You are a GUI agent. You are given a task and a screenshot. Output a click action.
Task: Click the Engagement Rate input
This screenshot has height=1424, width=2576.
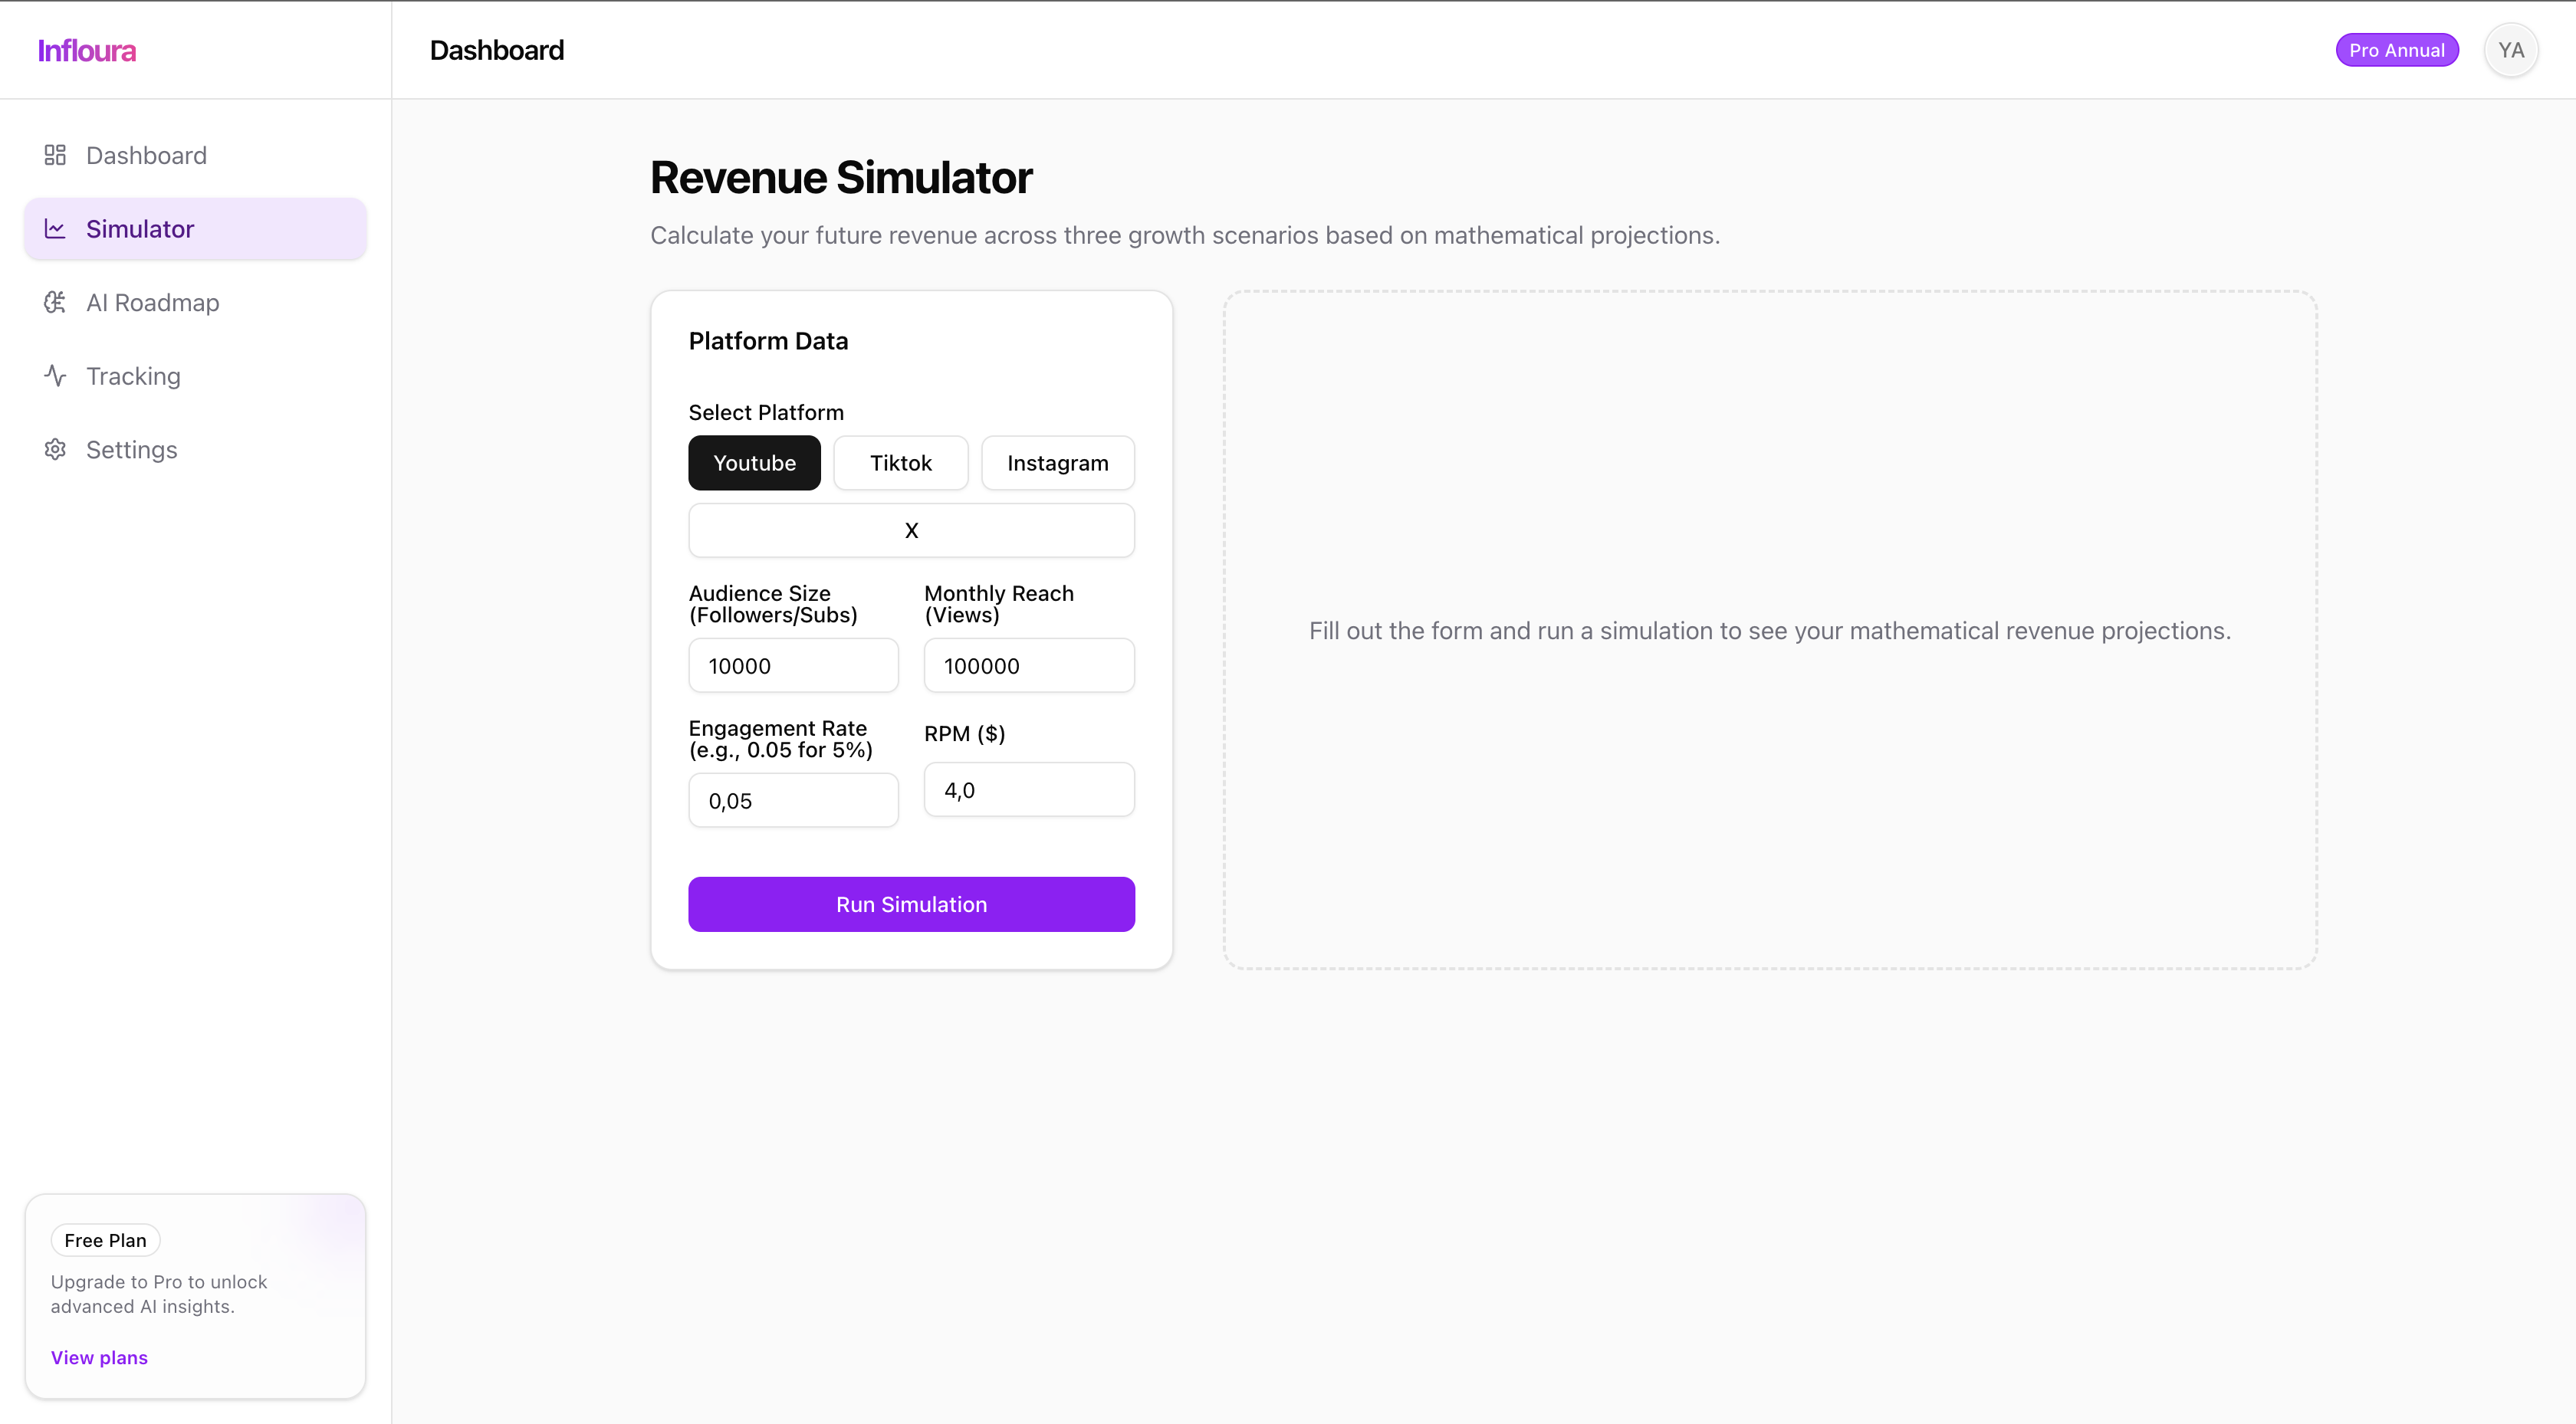click(x=794, y=801)
